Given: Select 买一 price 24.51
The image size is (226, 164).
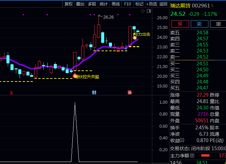Looking at the screenshot, I should click(x=202, y=64).
